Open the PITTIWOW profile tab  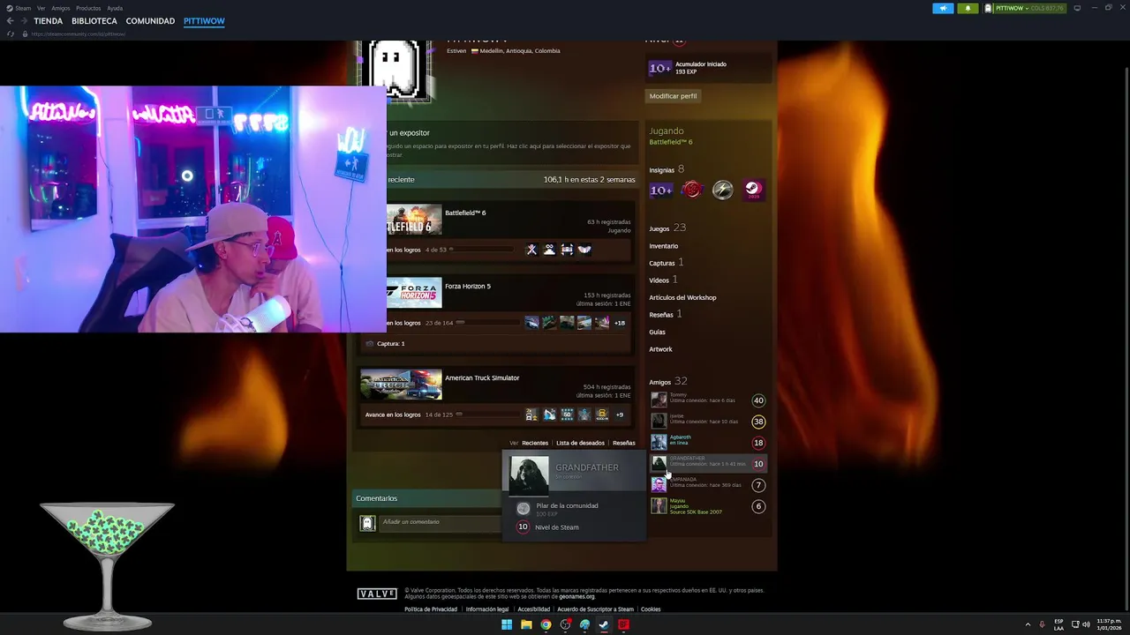click(204, 21)
